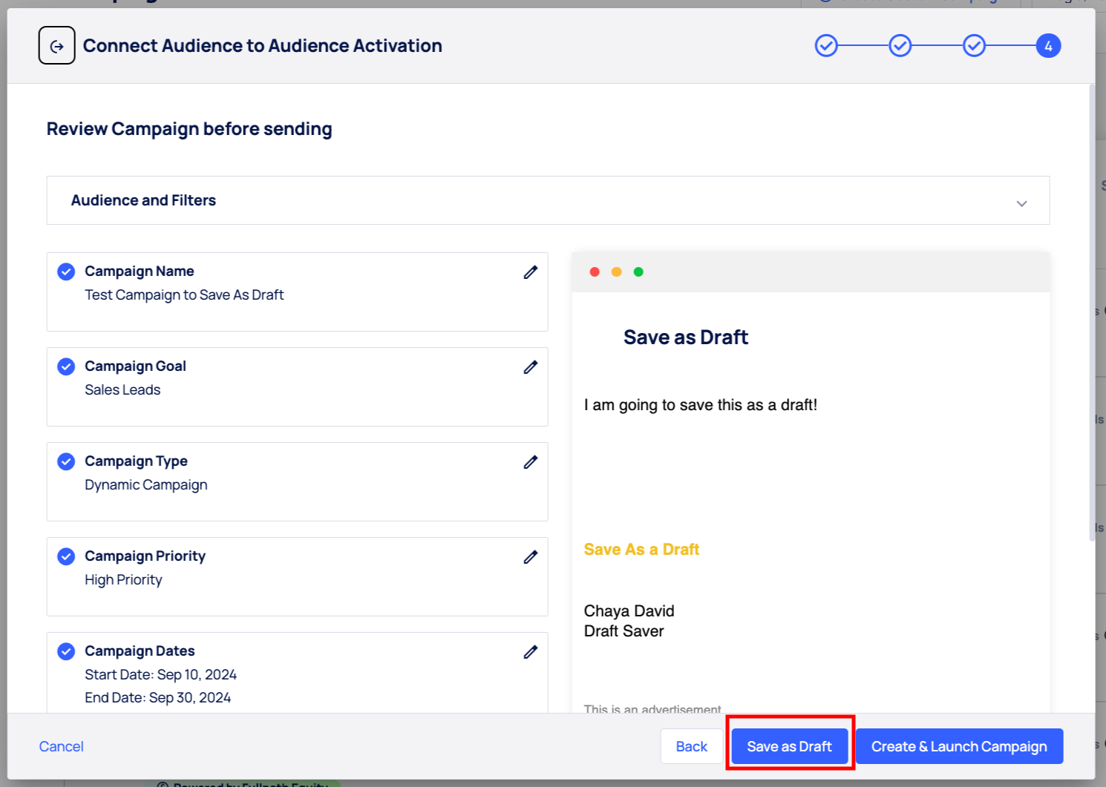Click Create & Launch Campaign
The image size is (1106, 787).
click(959, 746)
